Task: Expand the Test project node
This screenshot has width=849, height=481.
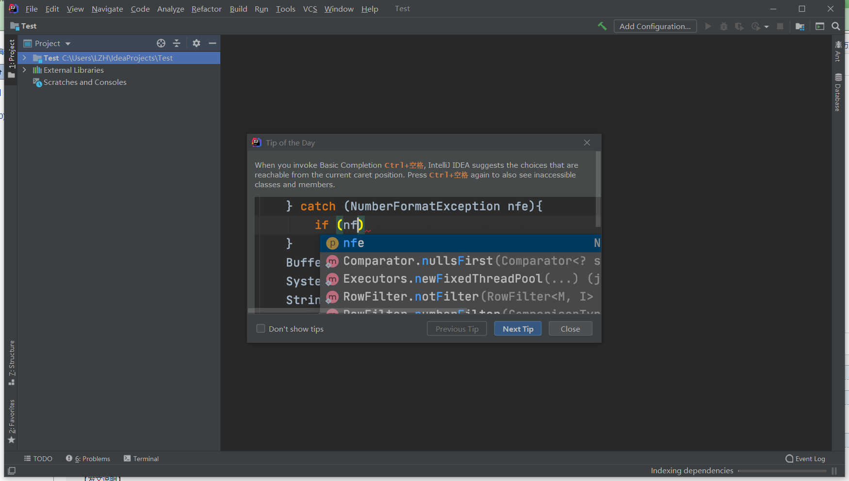Action: (24, 58)
